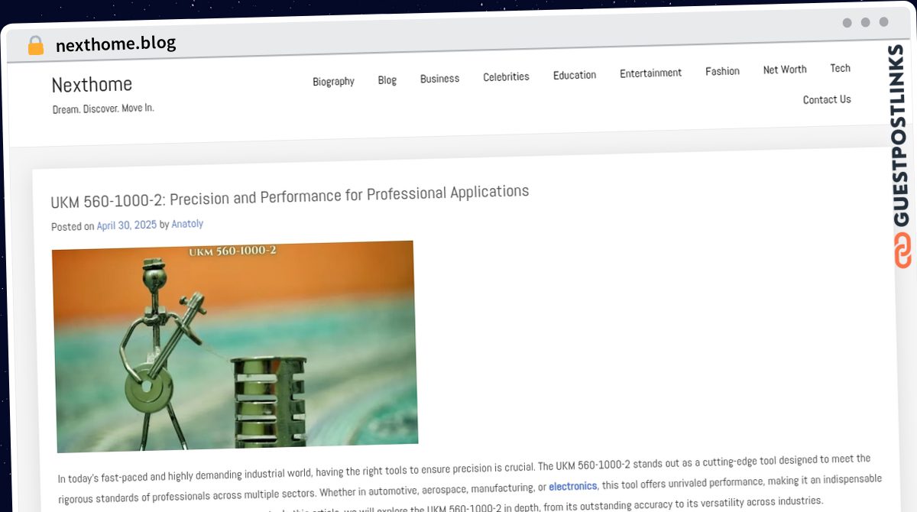917x512 pixels.
Task: Click the middle gray window control dot
Action: click(x=865, y=22)
